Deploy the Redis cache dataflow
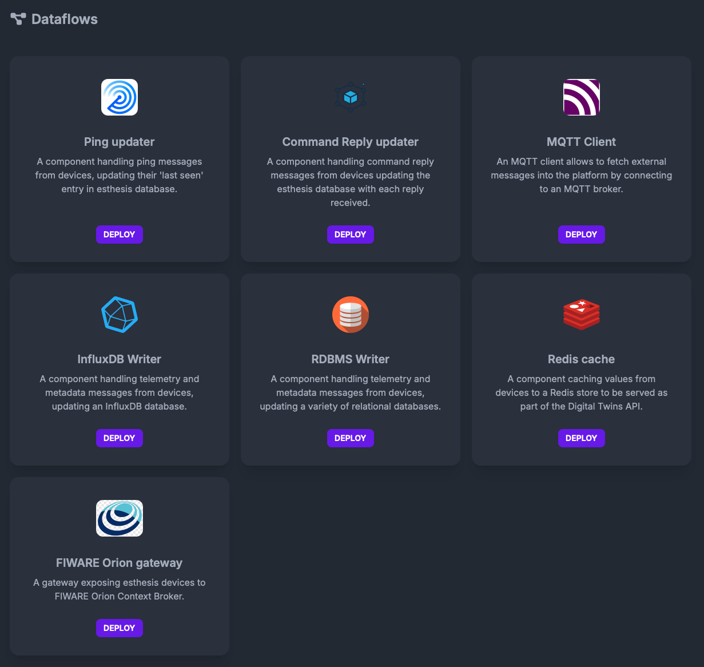 pyautogui.click(x=581, y=438)
